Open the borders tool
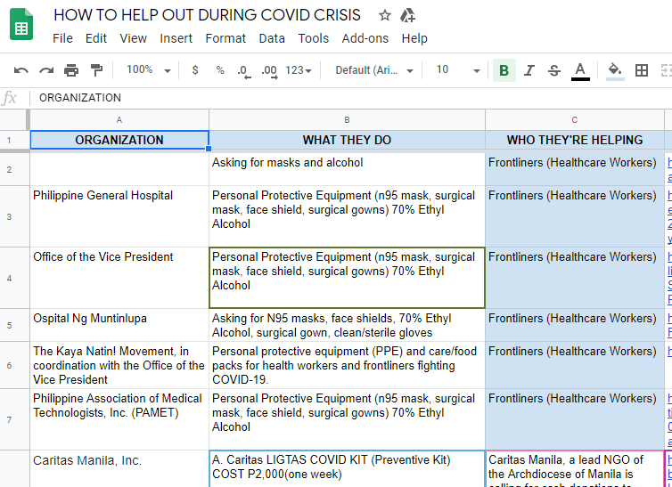Image resolution: width=672 pixels, height=487 pixels. tap(642, 70)
